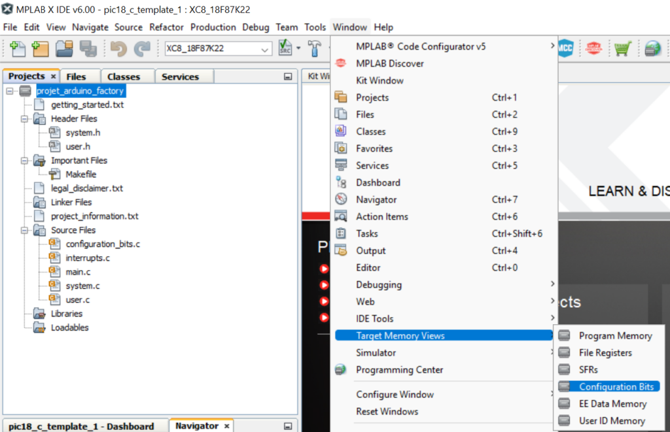Select main.c in Source Files
The image size is (670, 432).
point(78,272)
